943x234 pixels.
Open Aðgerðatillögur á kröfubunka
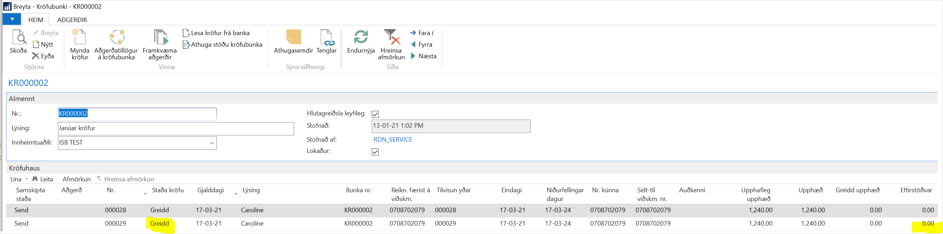116,38
